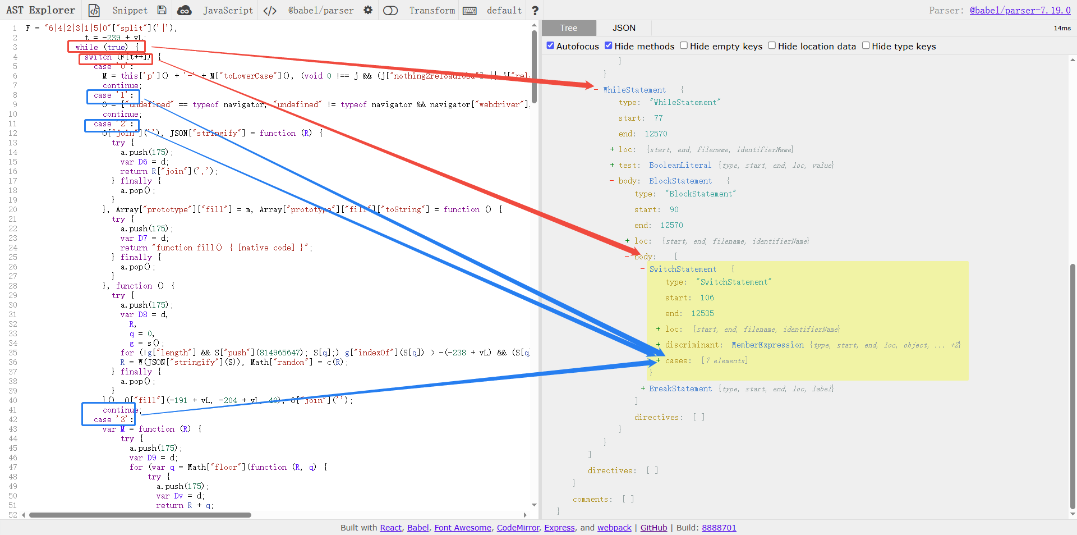Click the cloud language category icon
Screen dimensions: 1077x535
pos(184,10)
